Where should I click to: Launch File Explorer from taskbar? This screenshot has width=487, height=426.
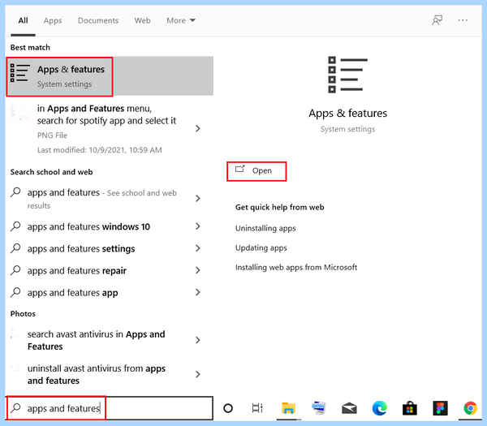pos(288,408)
